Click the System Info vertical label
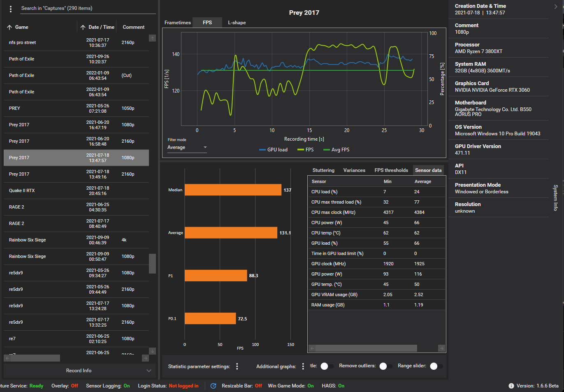 (556, 197)
